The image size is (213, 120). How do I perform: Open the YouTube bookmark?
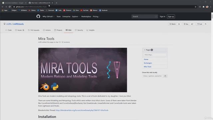[x=84, y=10]
